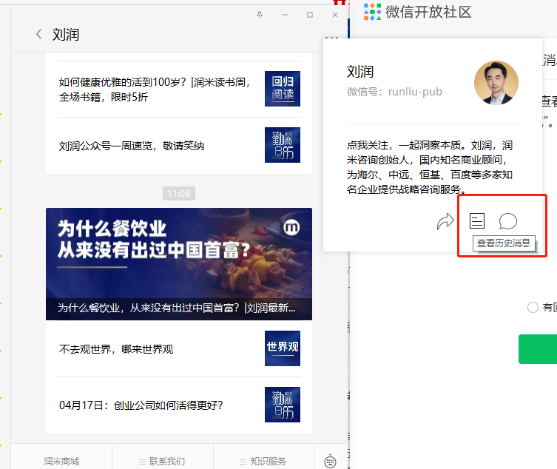This screenshot has width=557, height=469.
Task: Click the green button in 微信开放社区 page
Action: click(x=538, y=349)
